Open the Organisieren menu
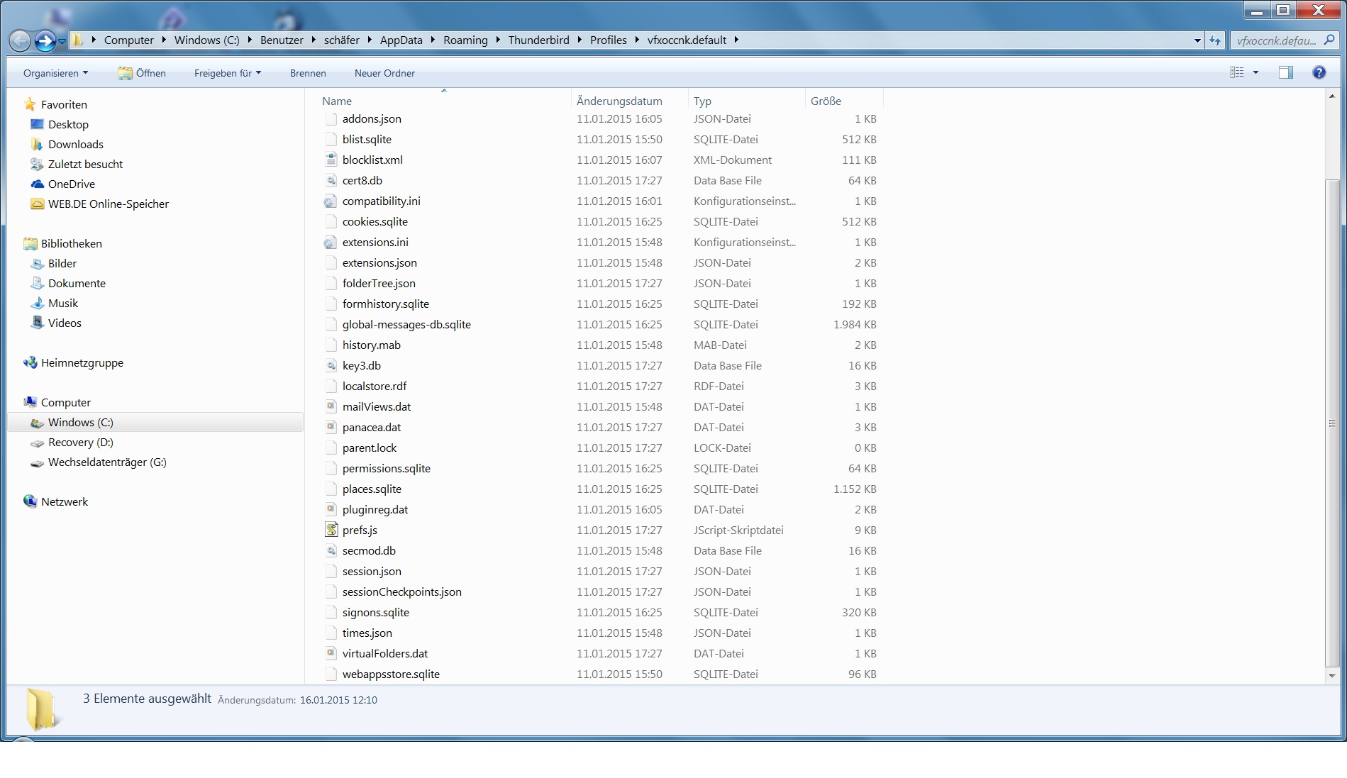The width and height of the screenshot is (1347, 778). pyautogui.click(x=55, y=73)
